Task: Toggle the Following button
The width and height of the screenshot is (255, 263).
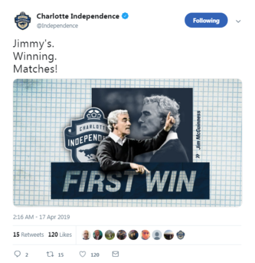Action: click(206, 20)
